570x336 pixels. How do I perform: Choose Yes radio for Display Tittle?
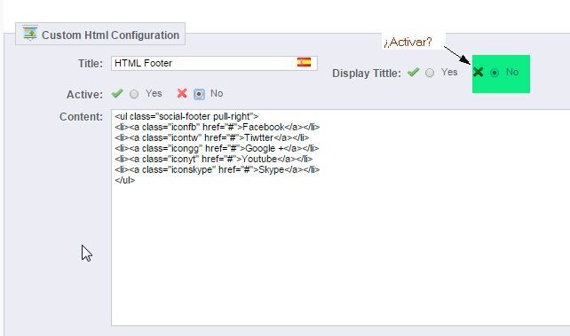click(x=430, y=73)
